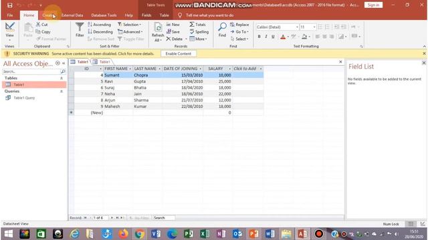Viewport: 428px width, 240px height.
Task: Dismiss the security warning bar
Action: pos(424,53)
